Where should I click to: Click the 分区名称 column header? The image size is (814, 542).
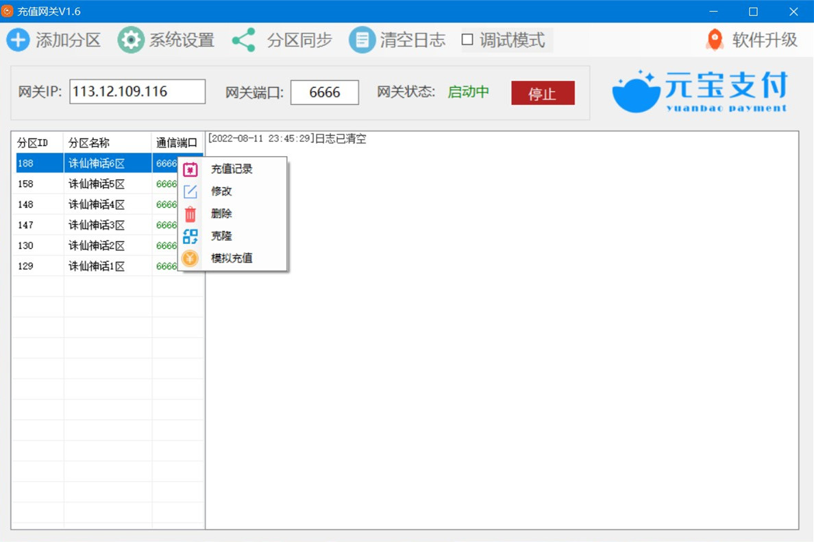point(107,143)
